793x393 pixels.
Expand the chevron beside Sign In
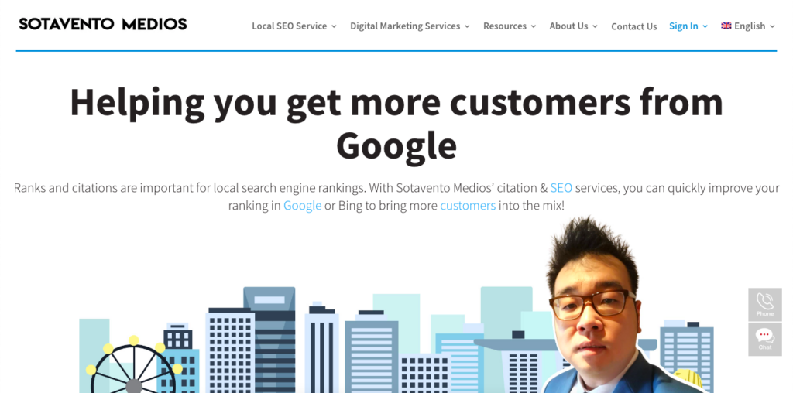(705, 26)
